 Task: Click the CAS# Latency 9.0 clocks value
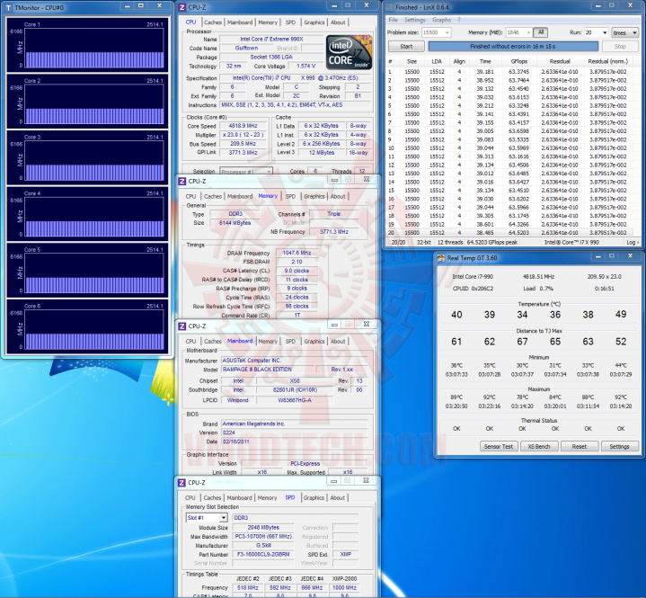click(296, 271)
